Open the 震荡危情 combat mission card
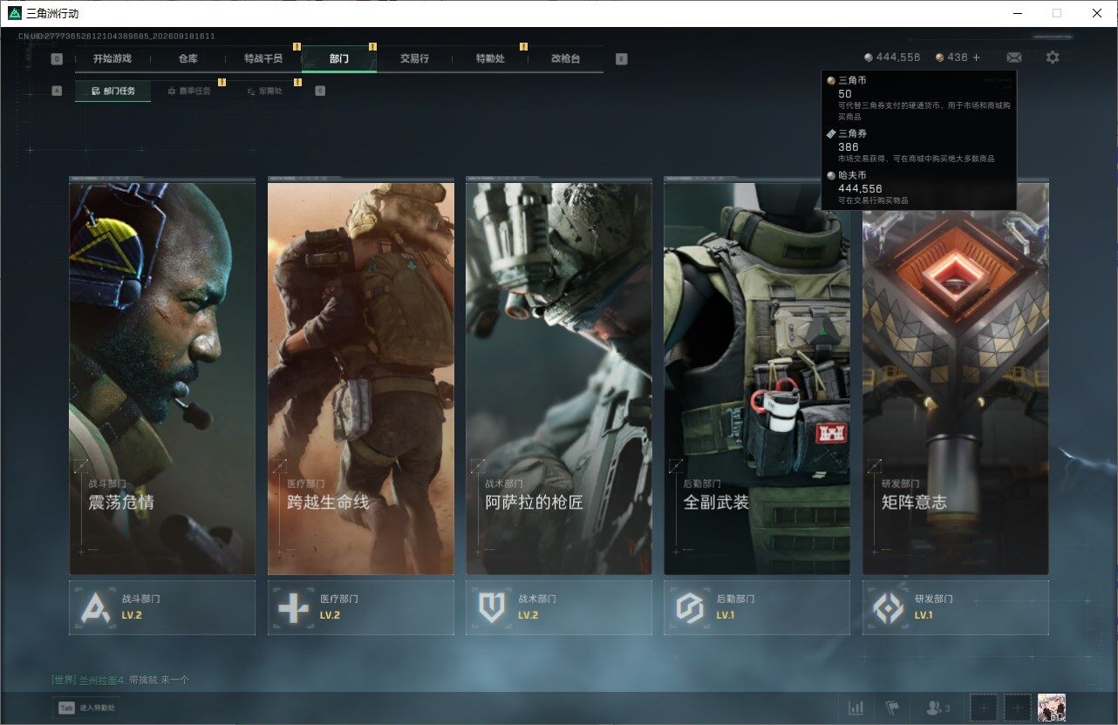This screenshot has width=1118, height=725. click(162, 377)
